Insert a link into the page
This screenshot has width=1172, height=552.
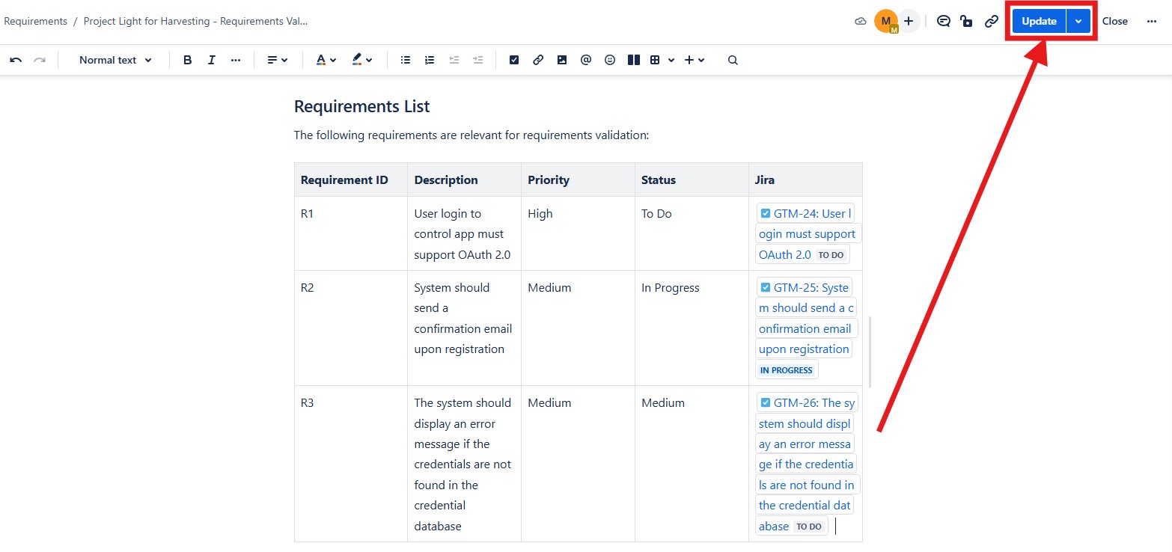(x=538, y=60)
